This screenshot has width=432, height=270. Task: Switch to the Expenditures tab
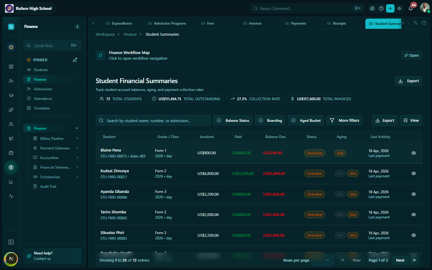tap(119, 23)
